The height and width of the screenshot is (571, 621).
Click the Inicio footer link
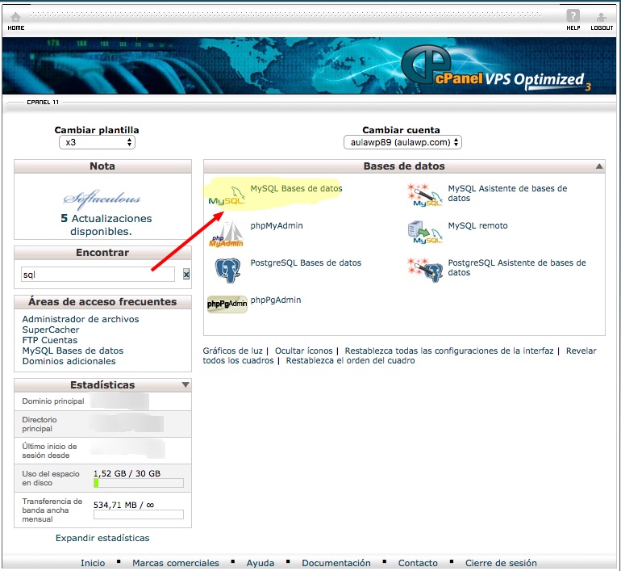[93, 563]
